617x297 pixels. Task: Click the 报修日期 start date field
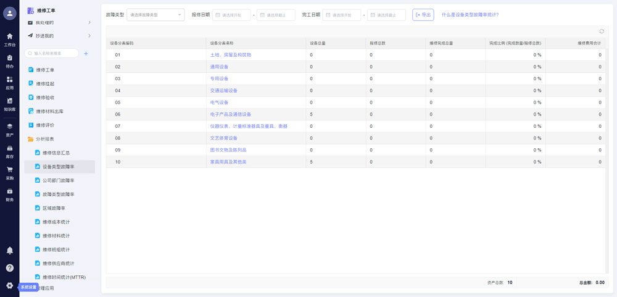tap(232, 15)
